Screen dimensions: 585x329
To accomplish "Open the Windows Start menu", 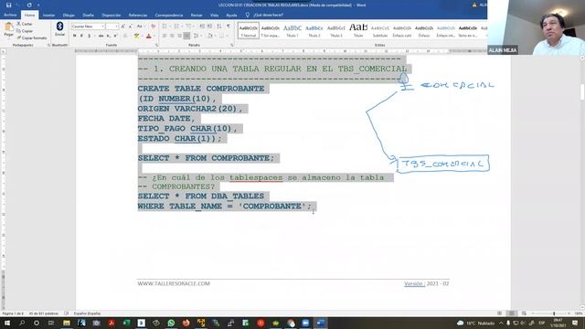I will coord(6,323).
